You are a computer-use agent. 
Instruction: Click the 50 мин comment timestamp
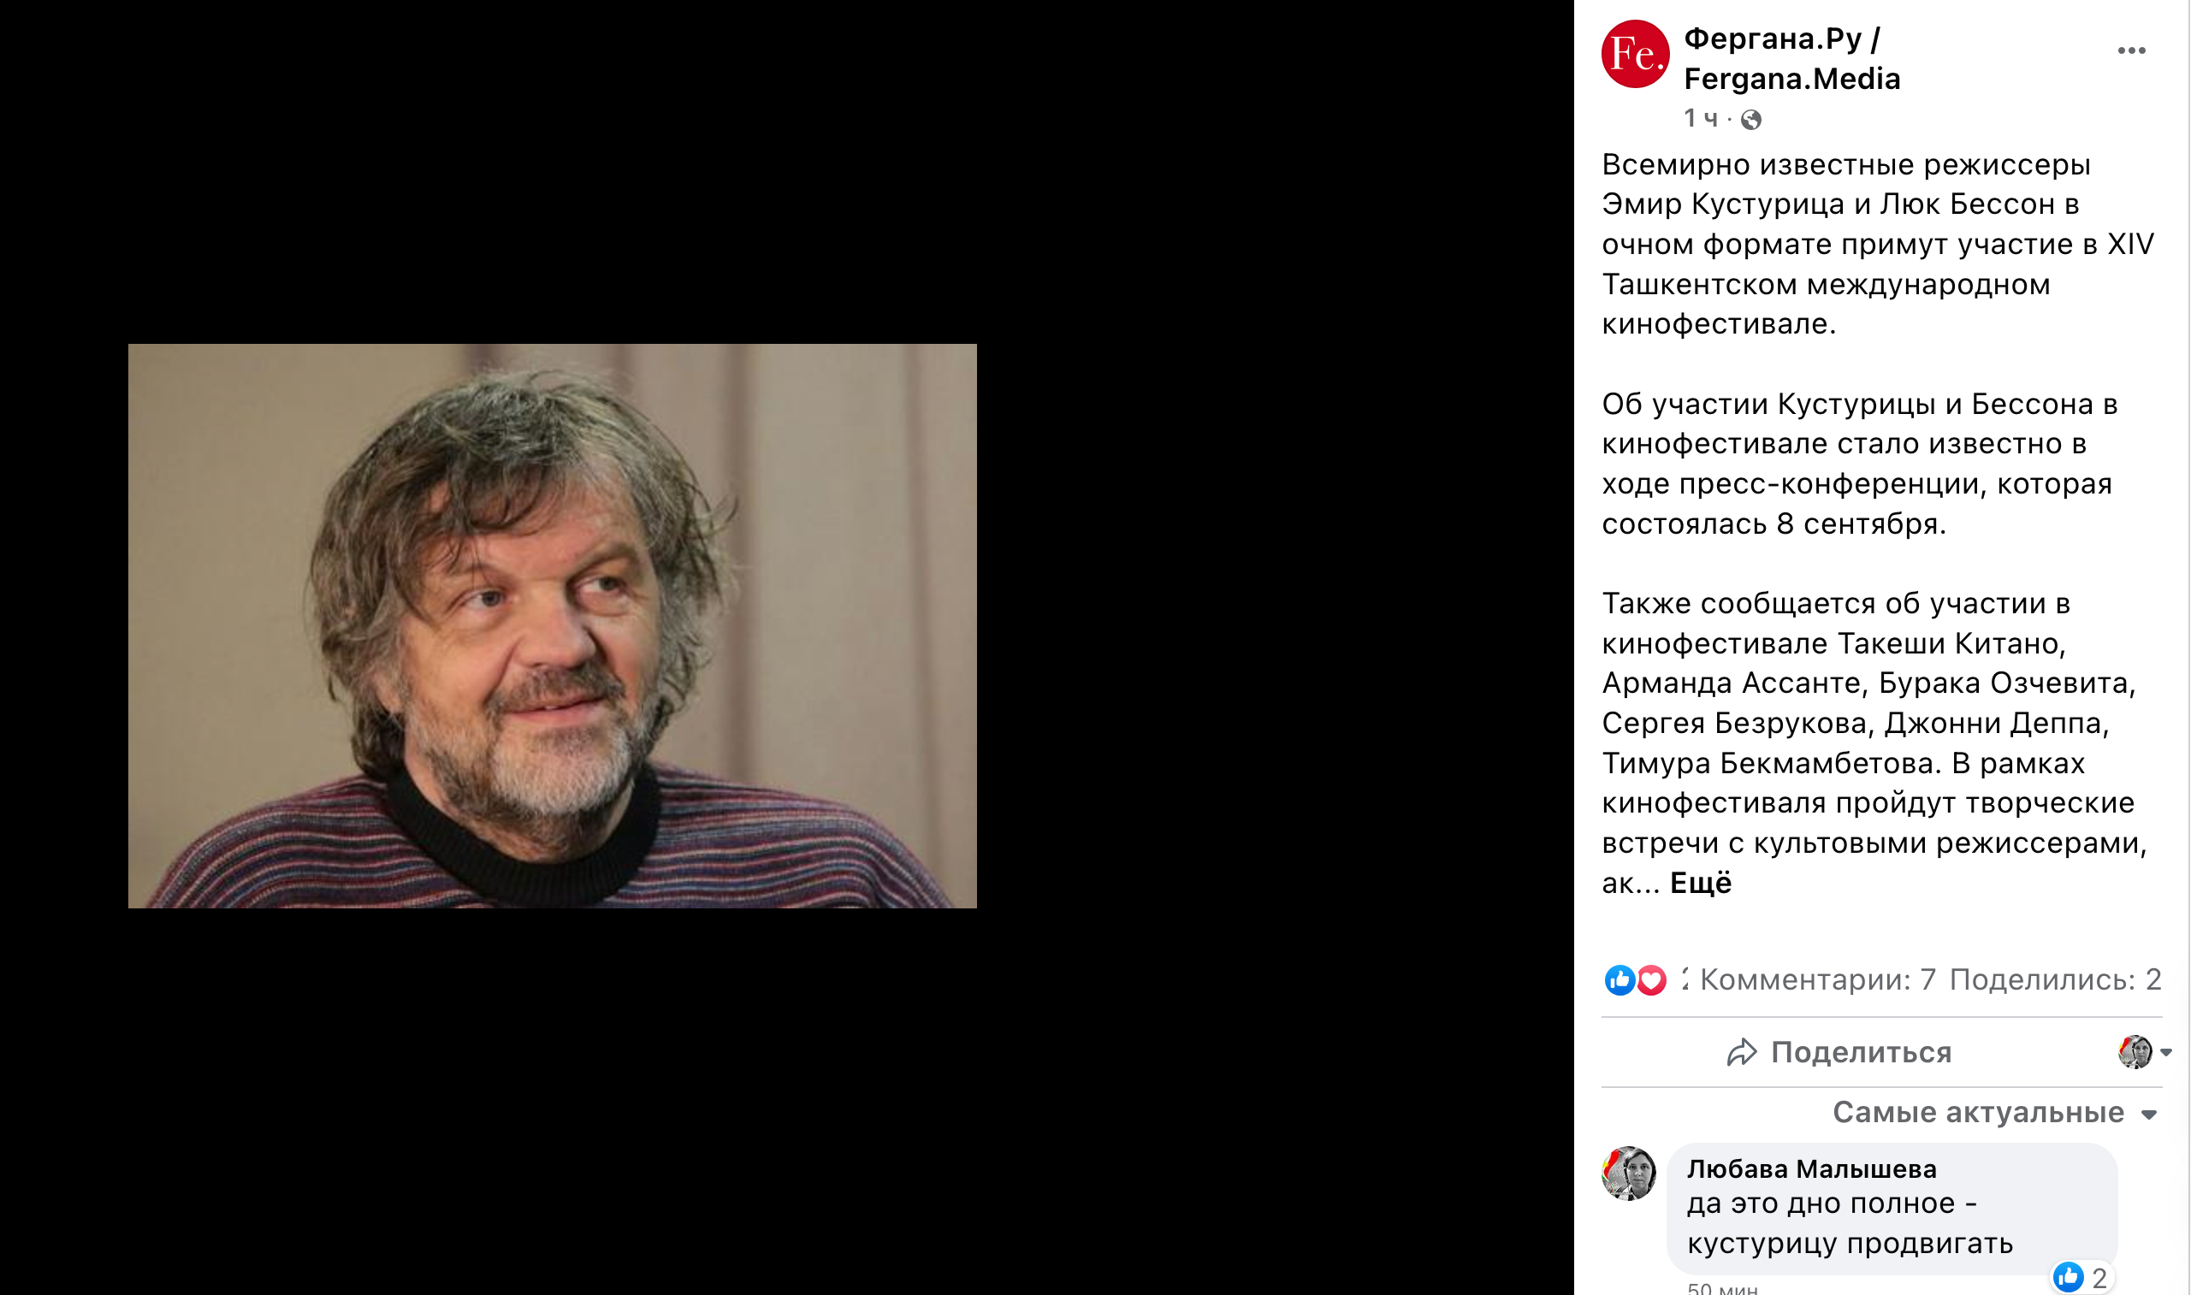[x=1722, y=1288]
